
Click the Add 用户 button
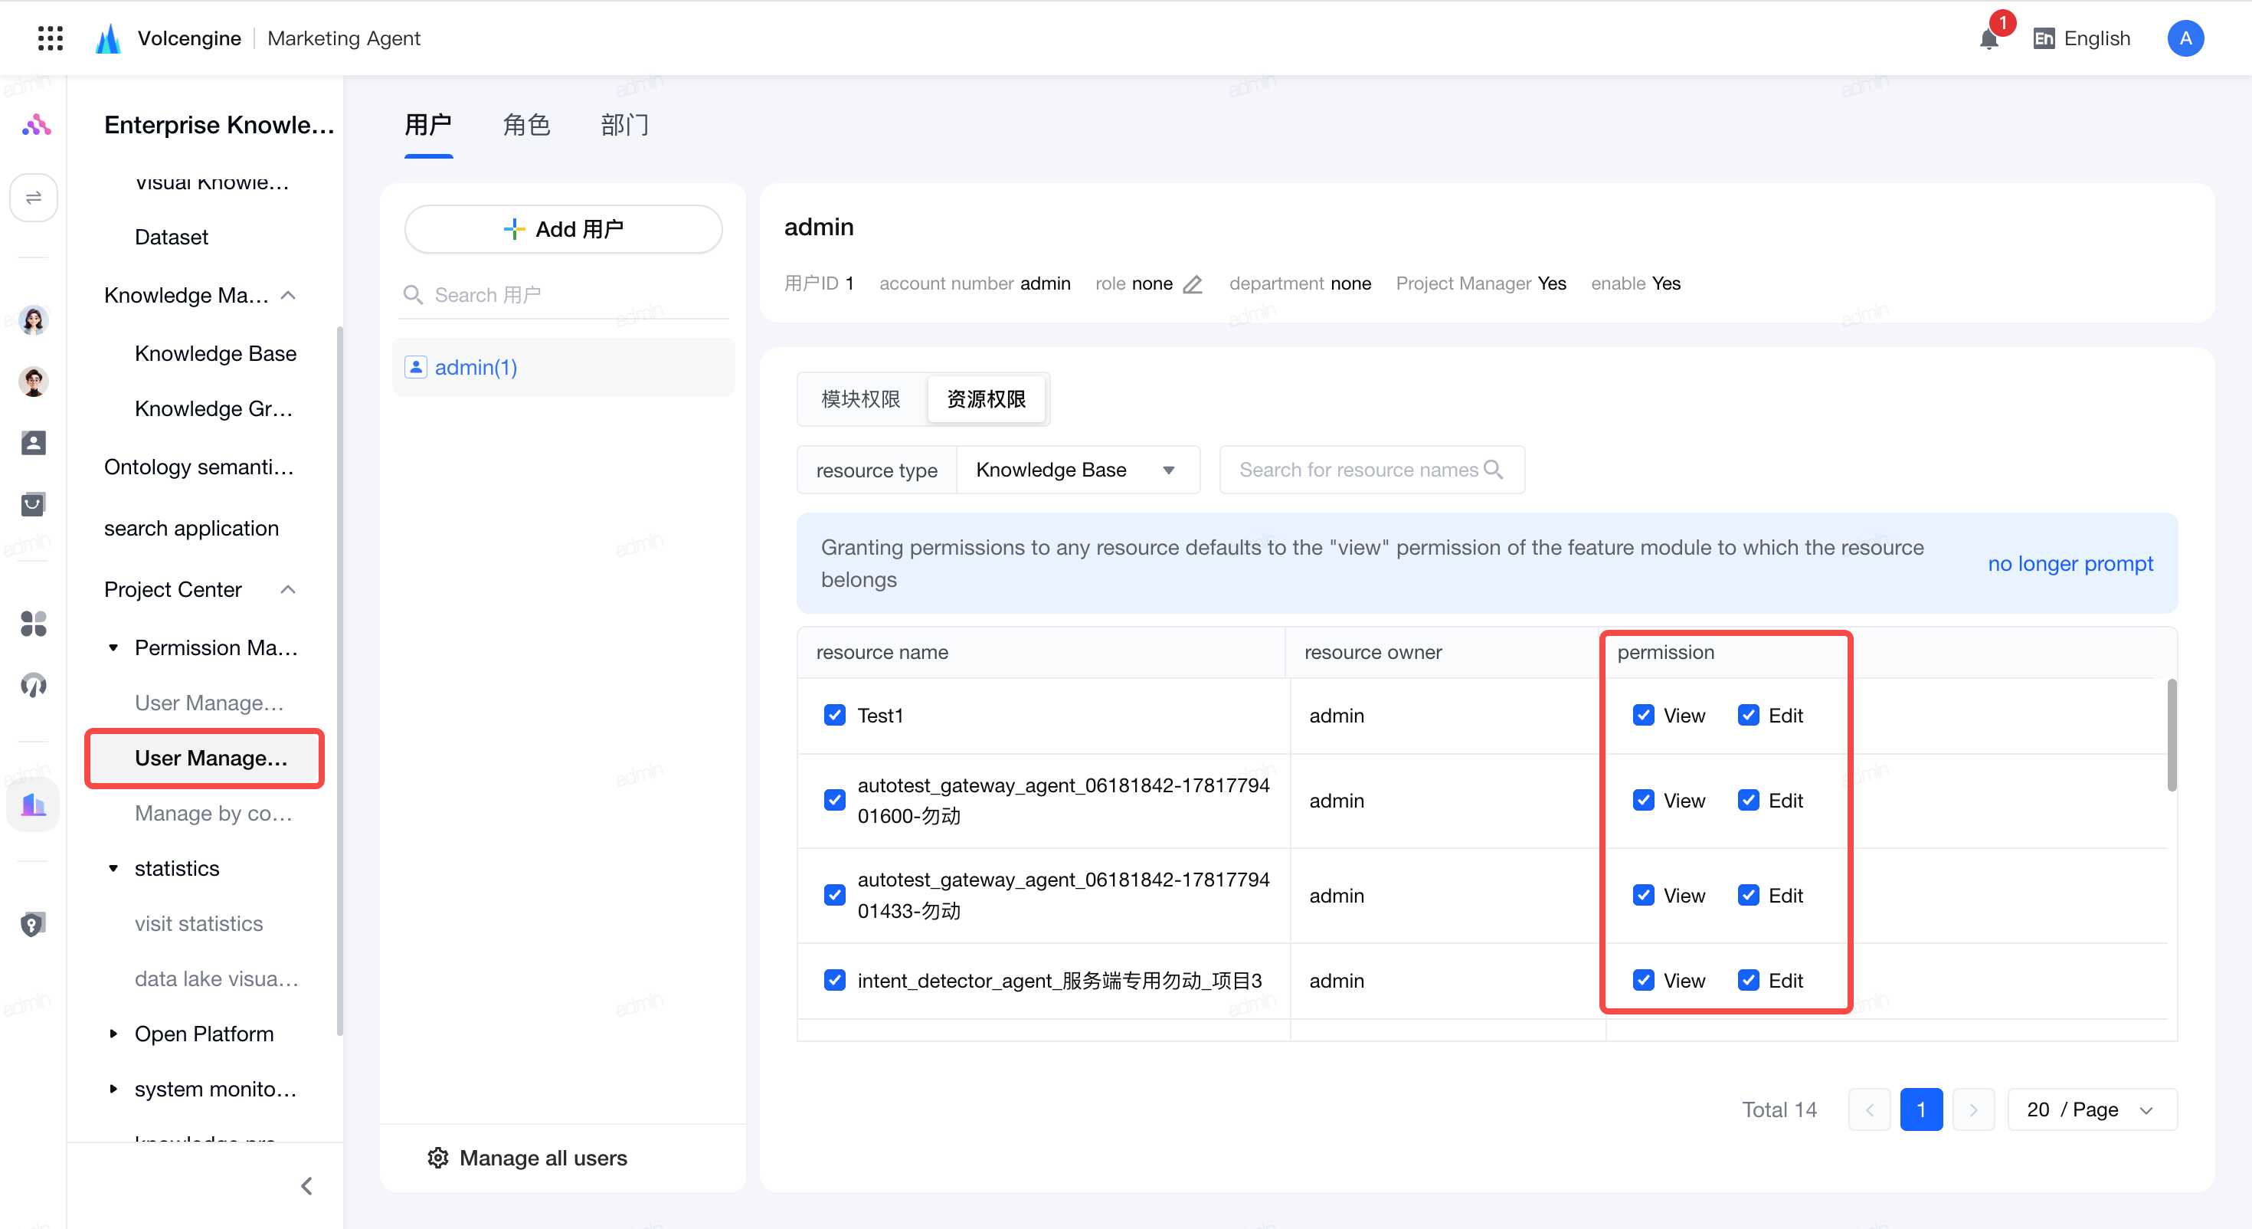[564, 229]
